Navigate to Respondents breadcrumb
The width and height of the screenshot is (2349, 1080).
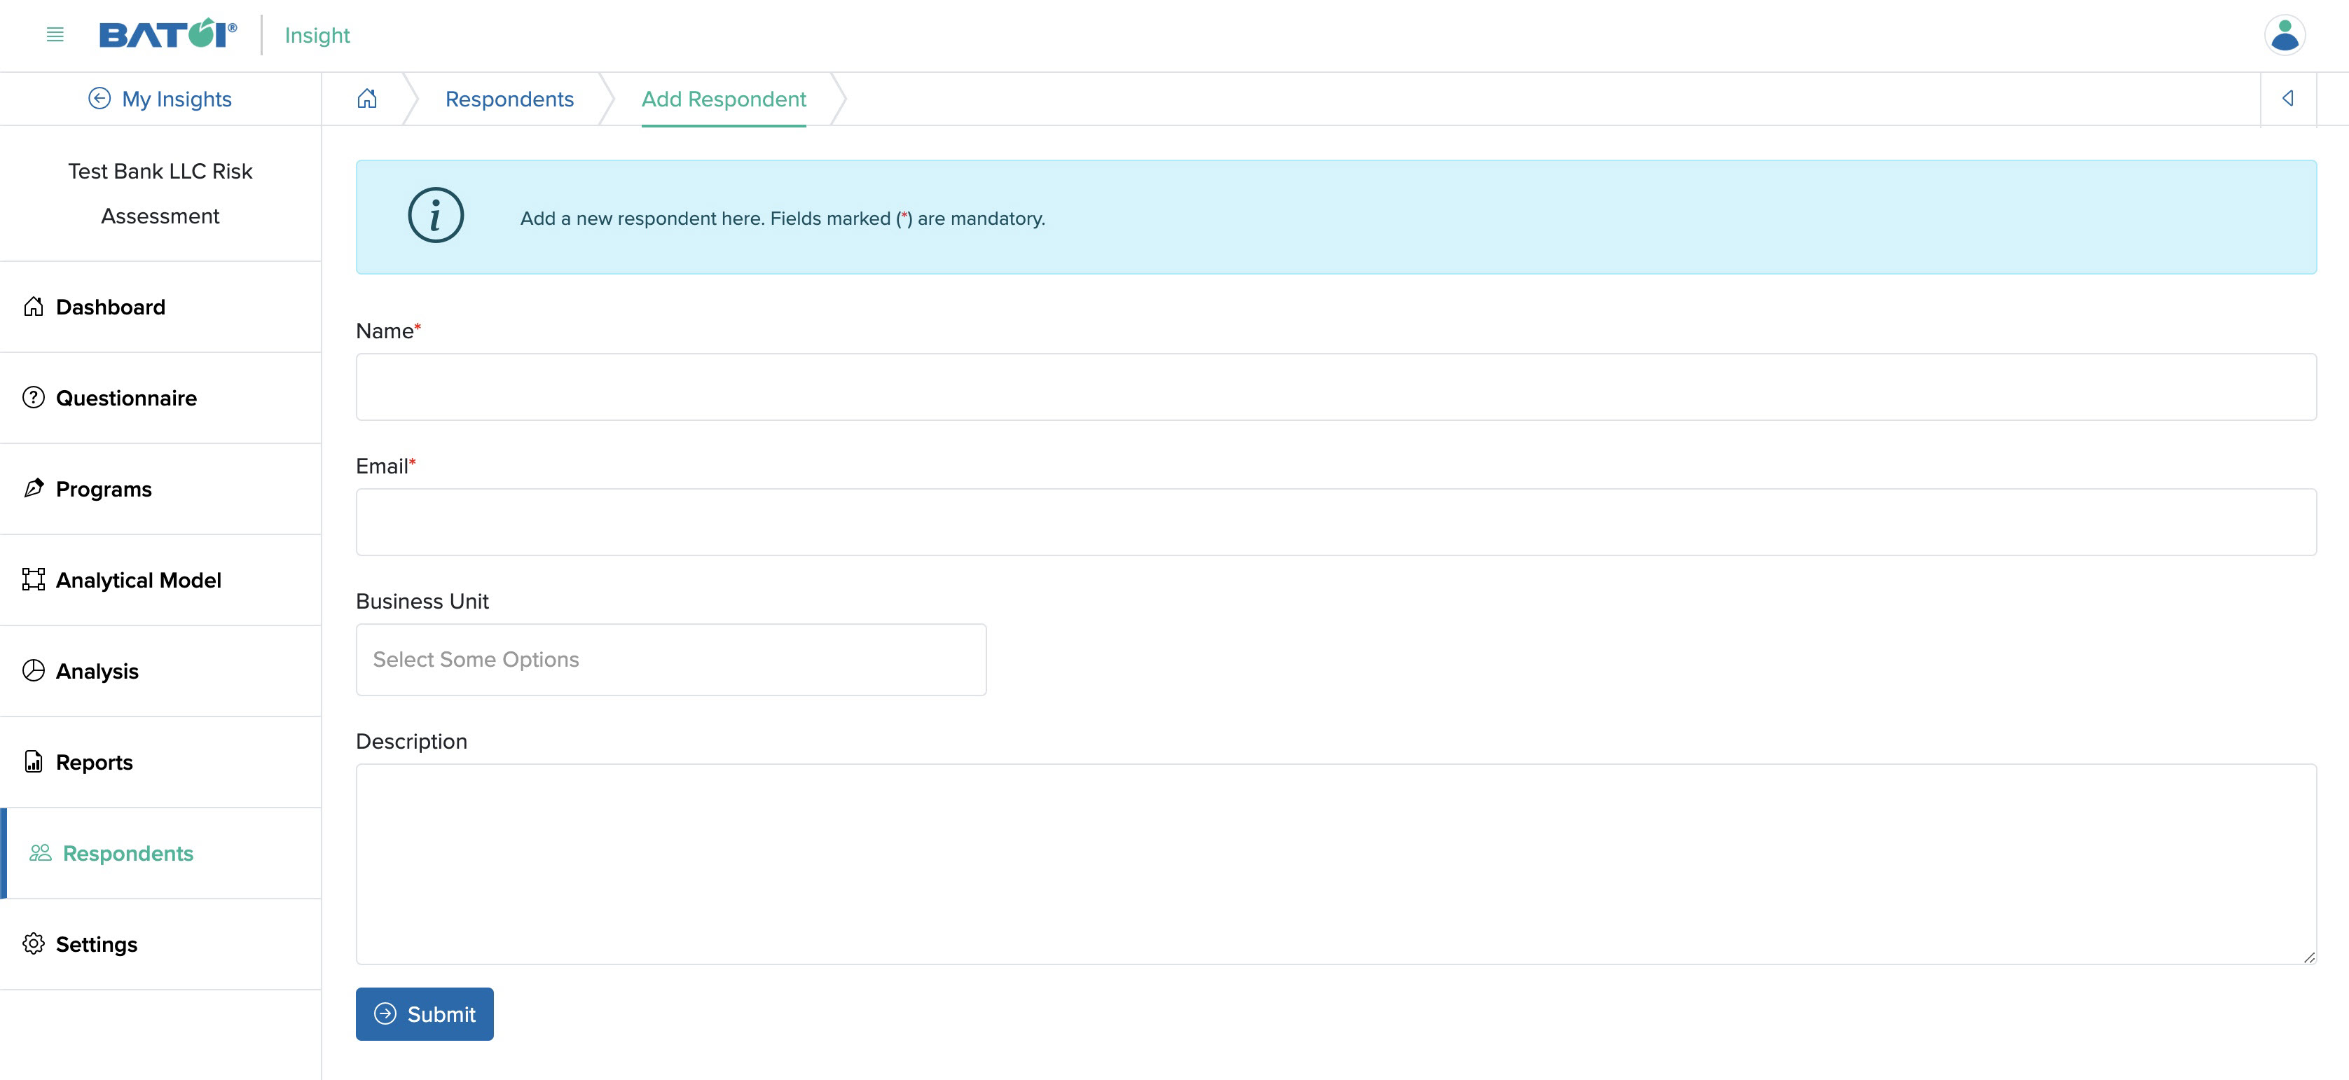tap(510, 99)
